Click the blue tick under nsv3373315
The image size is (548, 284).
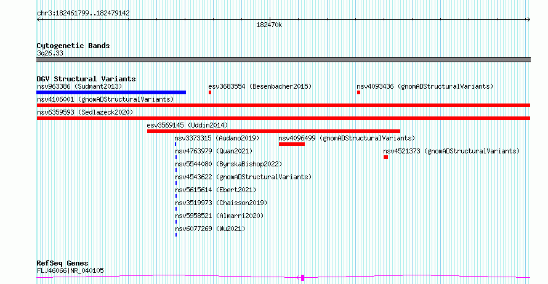176,144
